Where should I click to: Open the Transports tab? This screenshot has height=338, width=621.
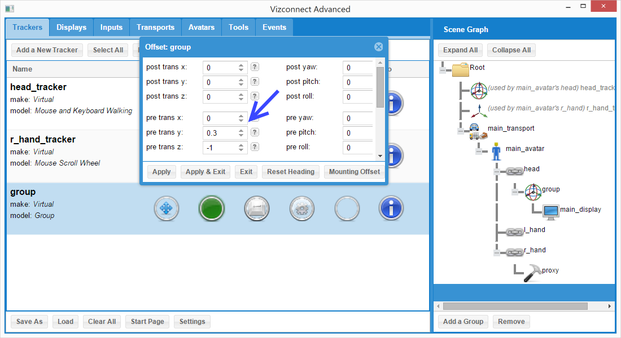(155, 27)
